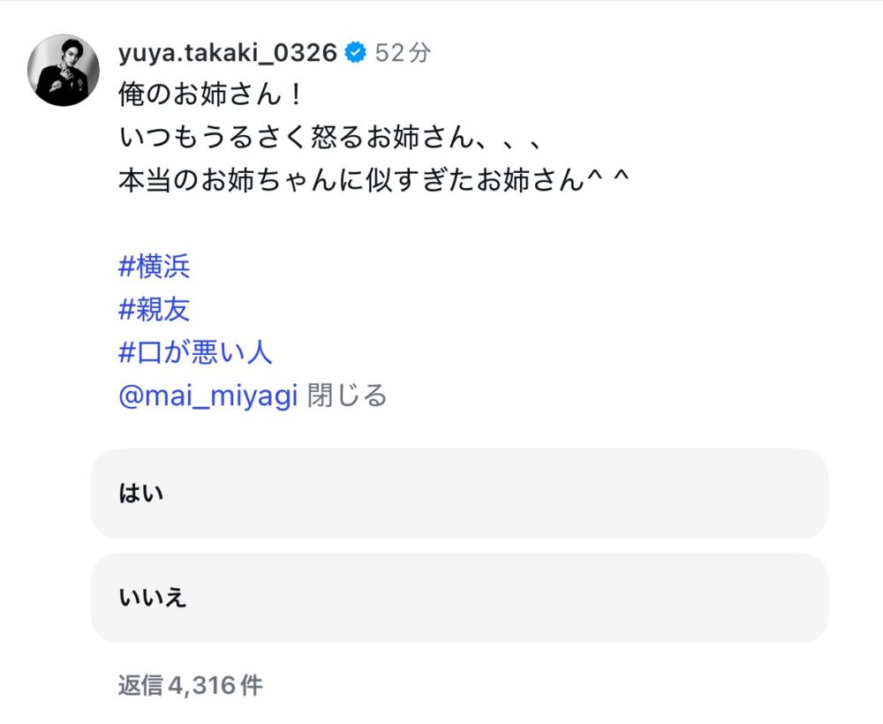Open the #口が悪い人 hashtag
883x724 pixels.
(x=195, y=352)
